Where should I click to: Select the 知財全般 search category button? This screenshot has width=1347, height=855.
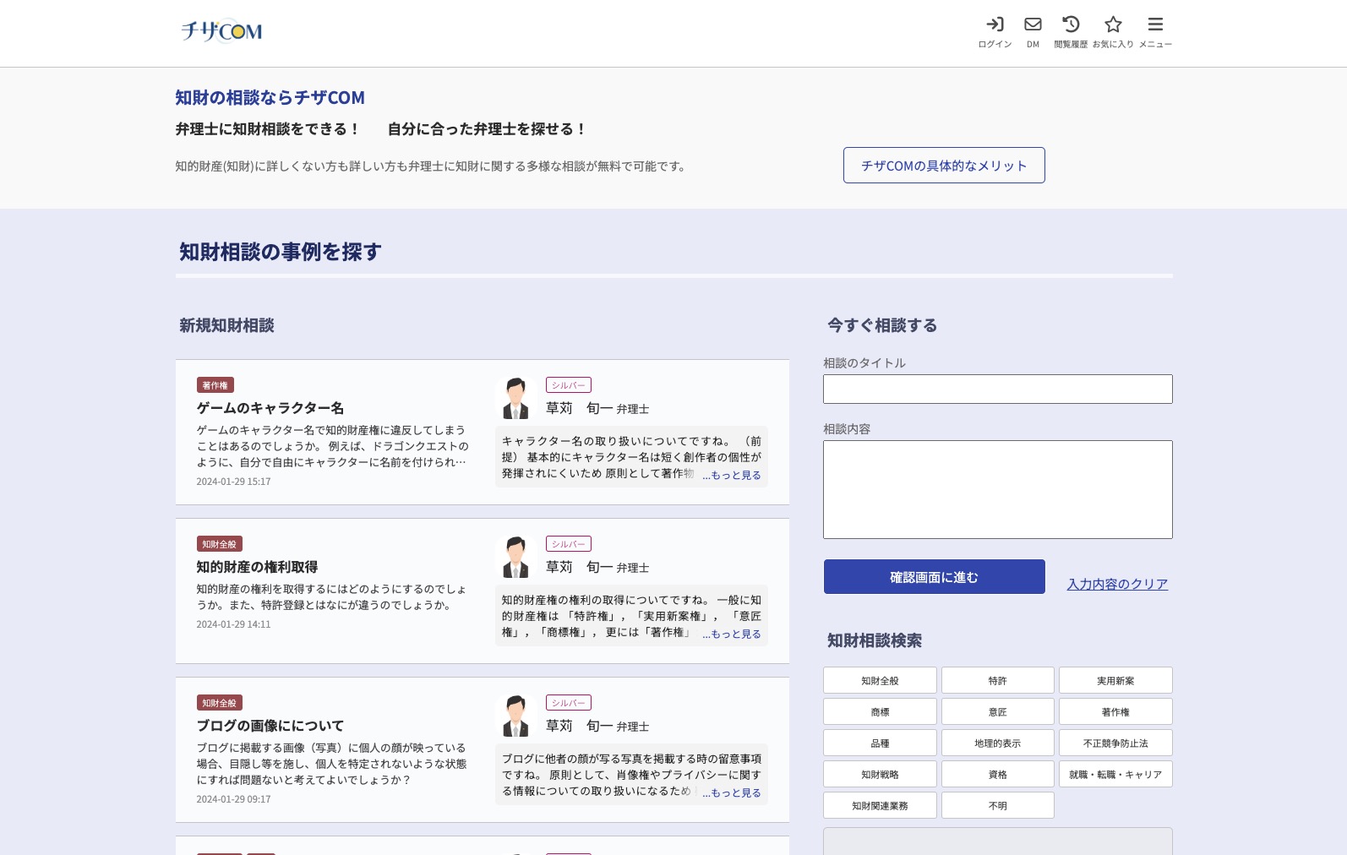click(880, 681)
